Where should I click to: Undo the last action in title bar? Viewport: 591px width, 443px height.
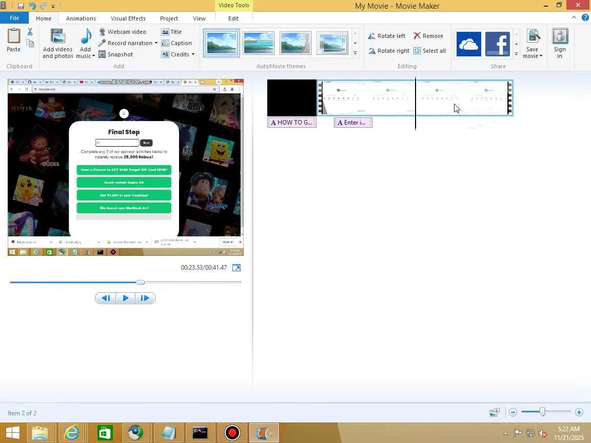click(x=32, y=6)
